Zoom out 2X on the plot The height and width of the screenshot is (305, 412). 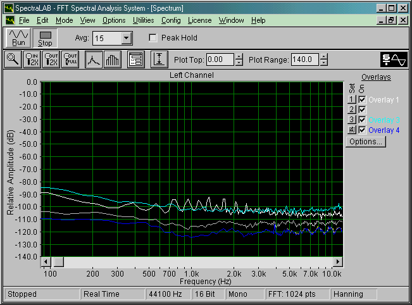[51, 59]
